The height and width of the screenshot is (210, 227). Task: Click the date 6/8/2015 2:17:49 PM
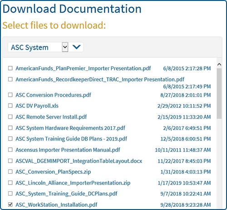[187, 86]
